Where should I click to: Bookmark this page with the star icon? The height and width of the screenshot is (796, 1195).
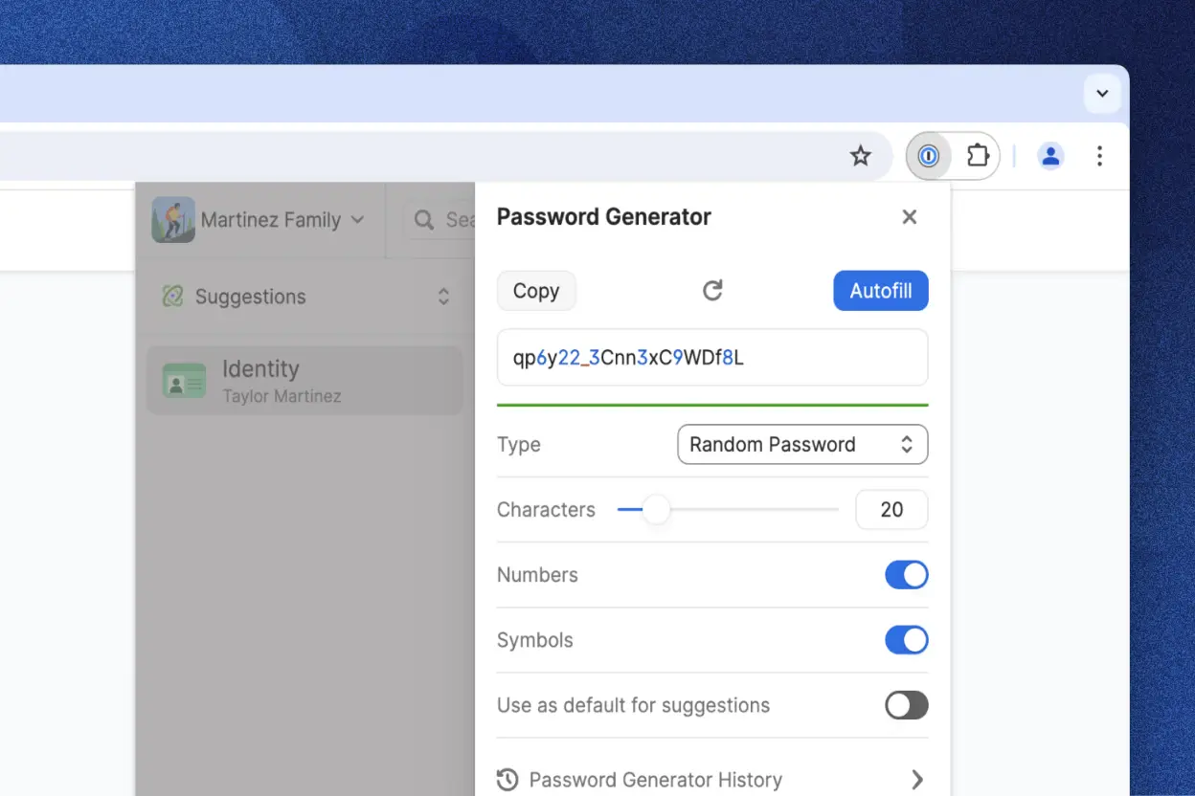[x=861, y=156]
